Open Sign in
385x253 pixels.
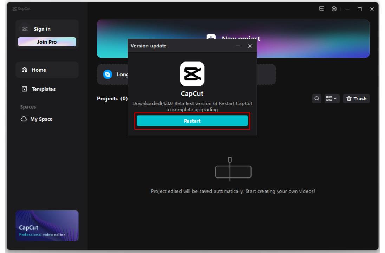pyautogui.click(x=42, y=29)
